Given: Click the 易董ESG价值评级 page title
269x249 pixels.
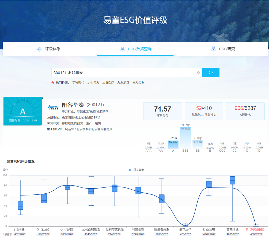Looking at the screenshot, I should click(x=135, y=20).
